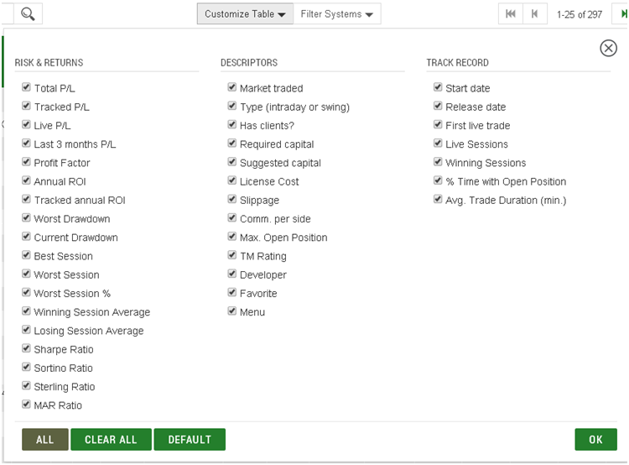
Task: Click the DESCRIPTORS section heading
Action: (x=249, y=63)
